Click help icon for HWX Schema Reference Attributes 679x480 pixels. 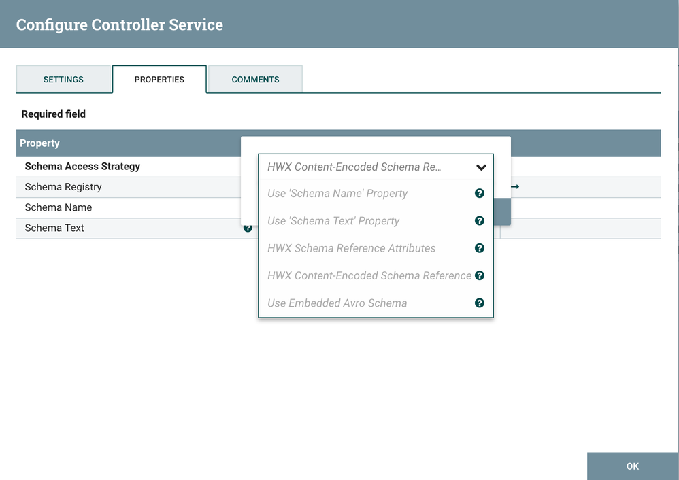[x=480, y=248]
